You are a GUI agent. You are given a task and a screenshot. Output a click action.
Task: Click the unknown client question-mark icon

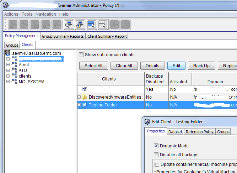[84, 89]
